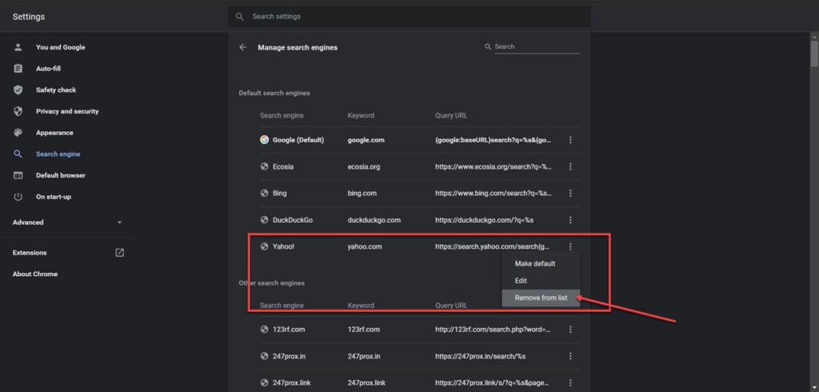
Task: Click the globe icon beside Bing
Action: pyautogui.click(x=264, y=194)
